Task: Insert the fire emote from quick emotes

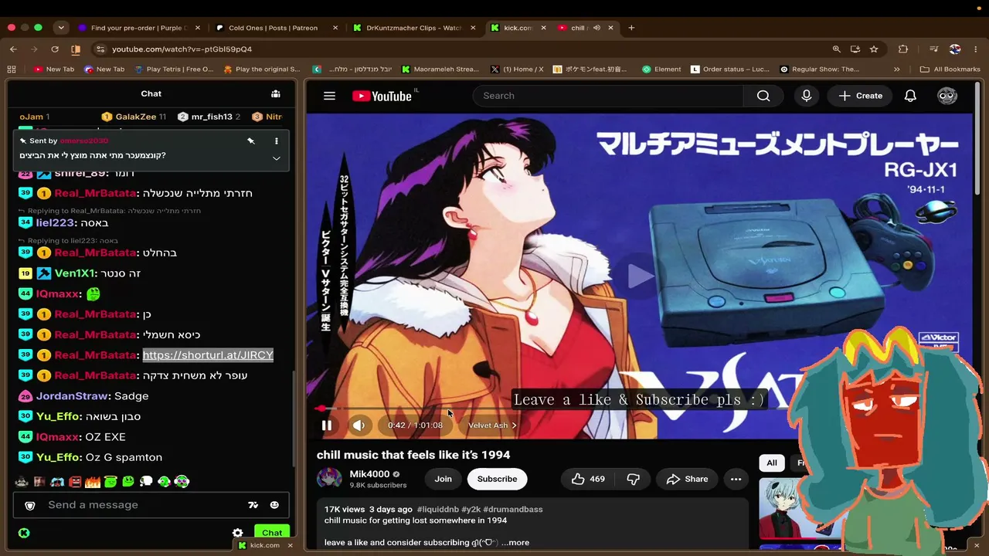Action: point(93,481)
